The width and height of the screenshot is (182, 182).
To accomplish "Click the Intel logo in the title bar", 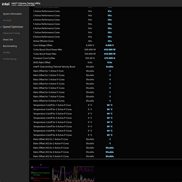I will [x=6, y=4].
